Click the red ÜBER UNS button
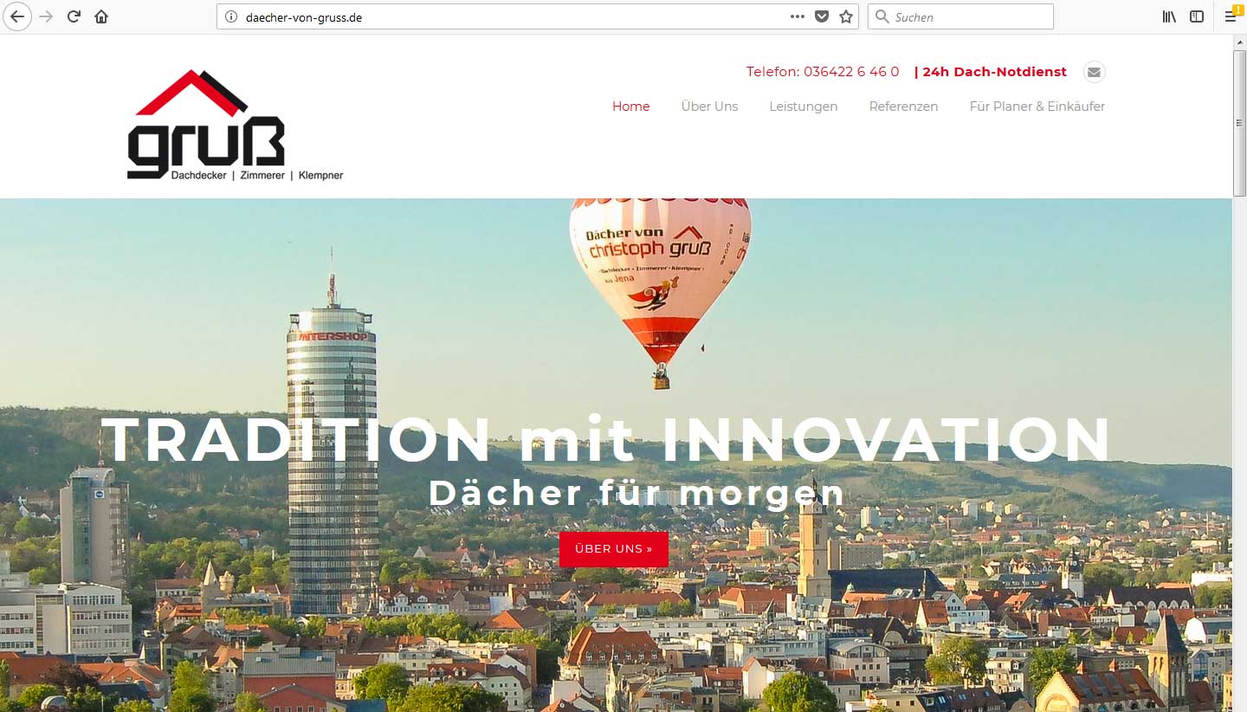Screen dimensions: 1247x712 point(614,549)
